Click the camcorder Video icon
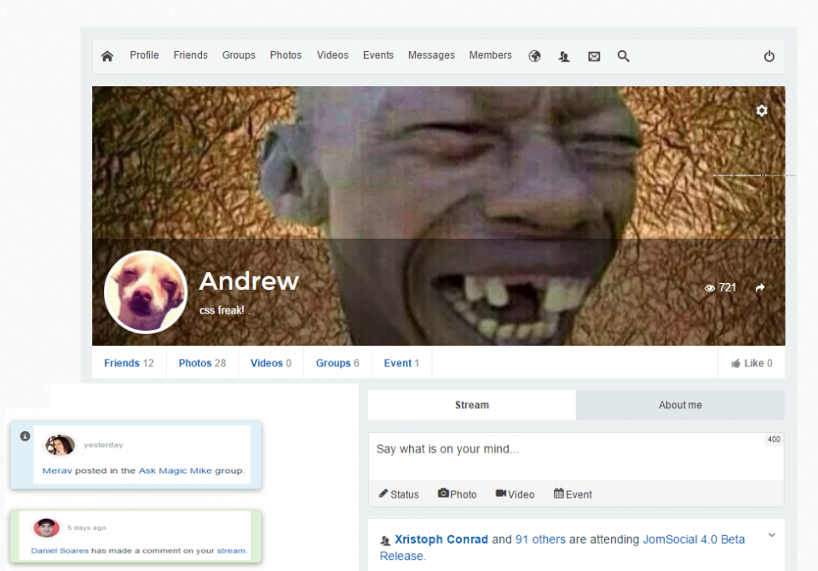This screenshot has width=818, height=571. pos(501,493)
